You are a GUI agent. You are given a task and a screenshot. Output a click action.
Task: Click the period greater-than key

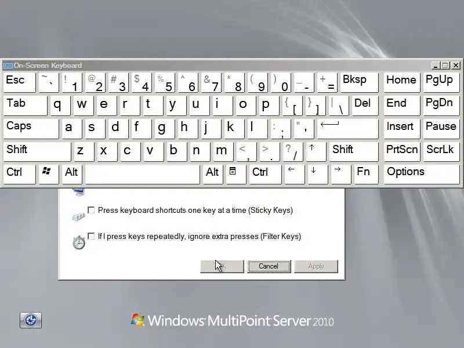click(x=269, y=152)
